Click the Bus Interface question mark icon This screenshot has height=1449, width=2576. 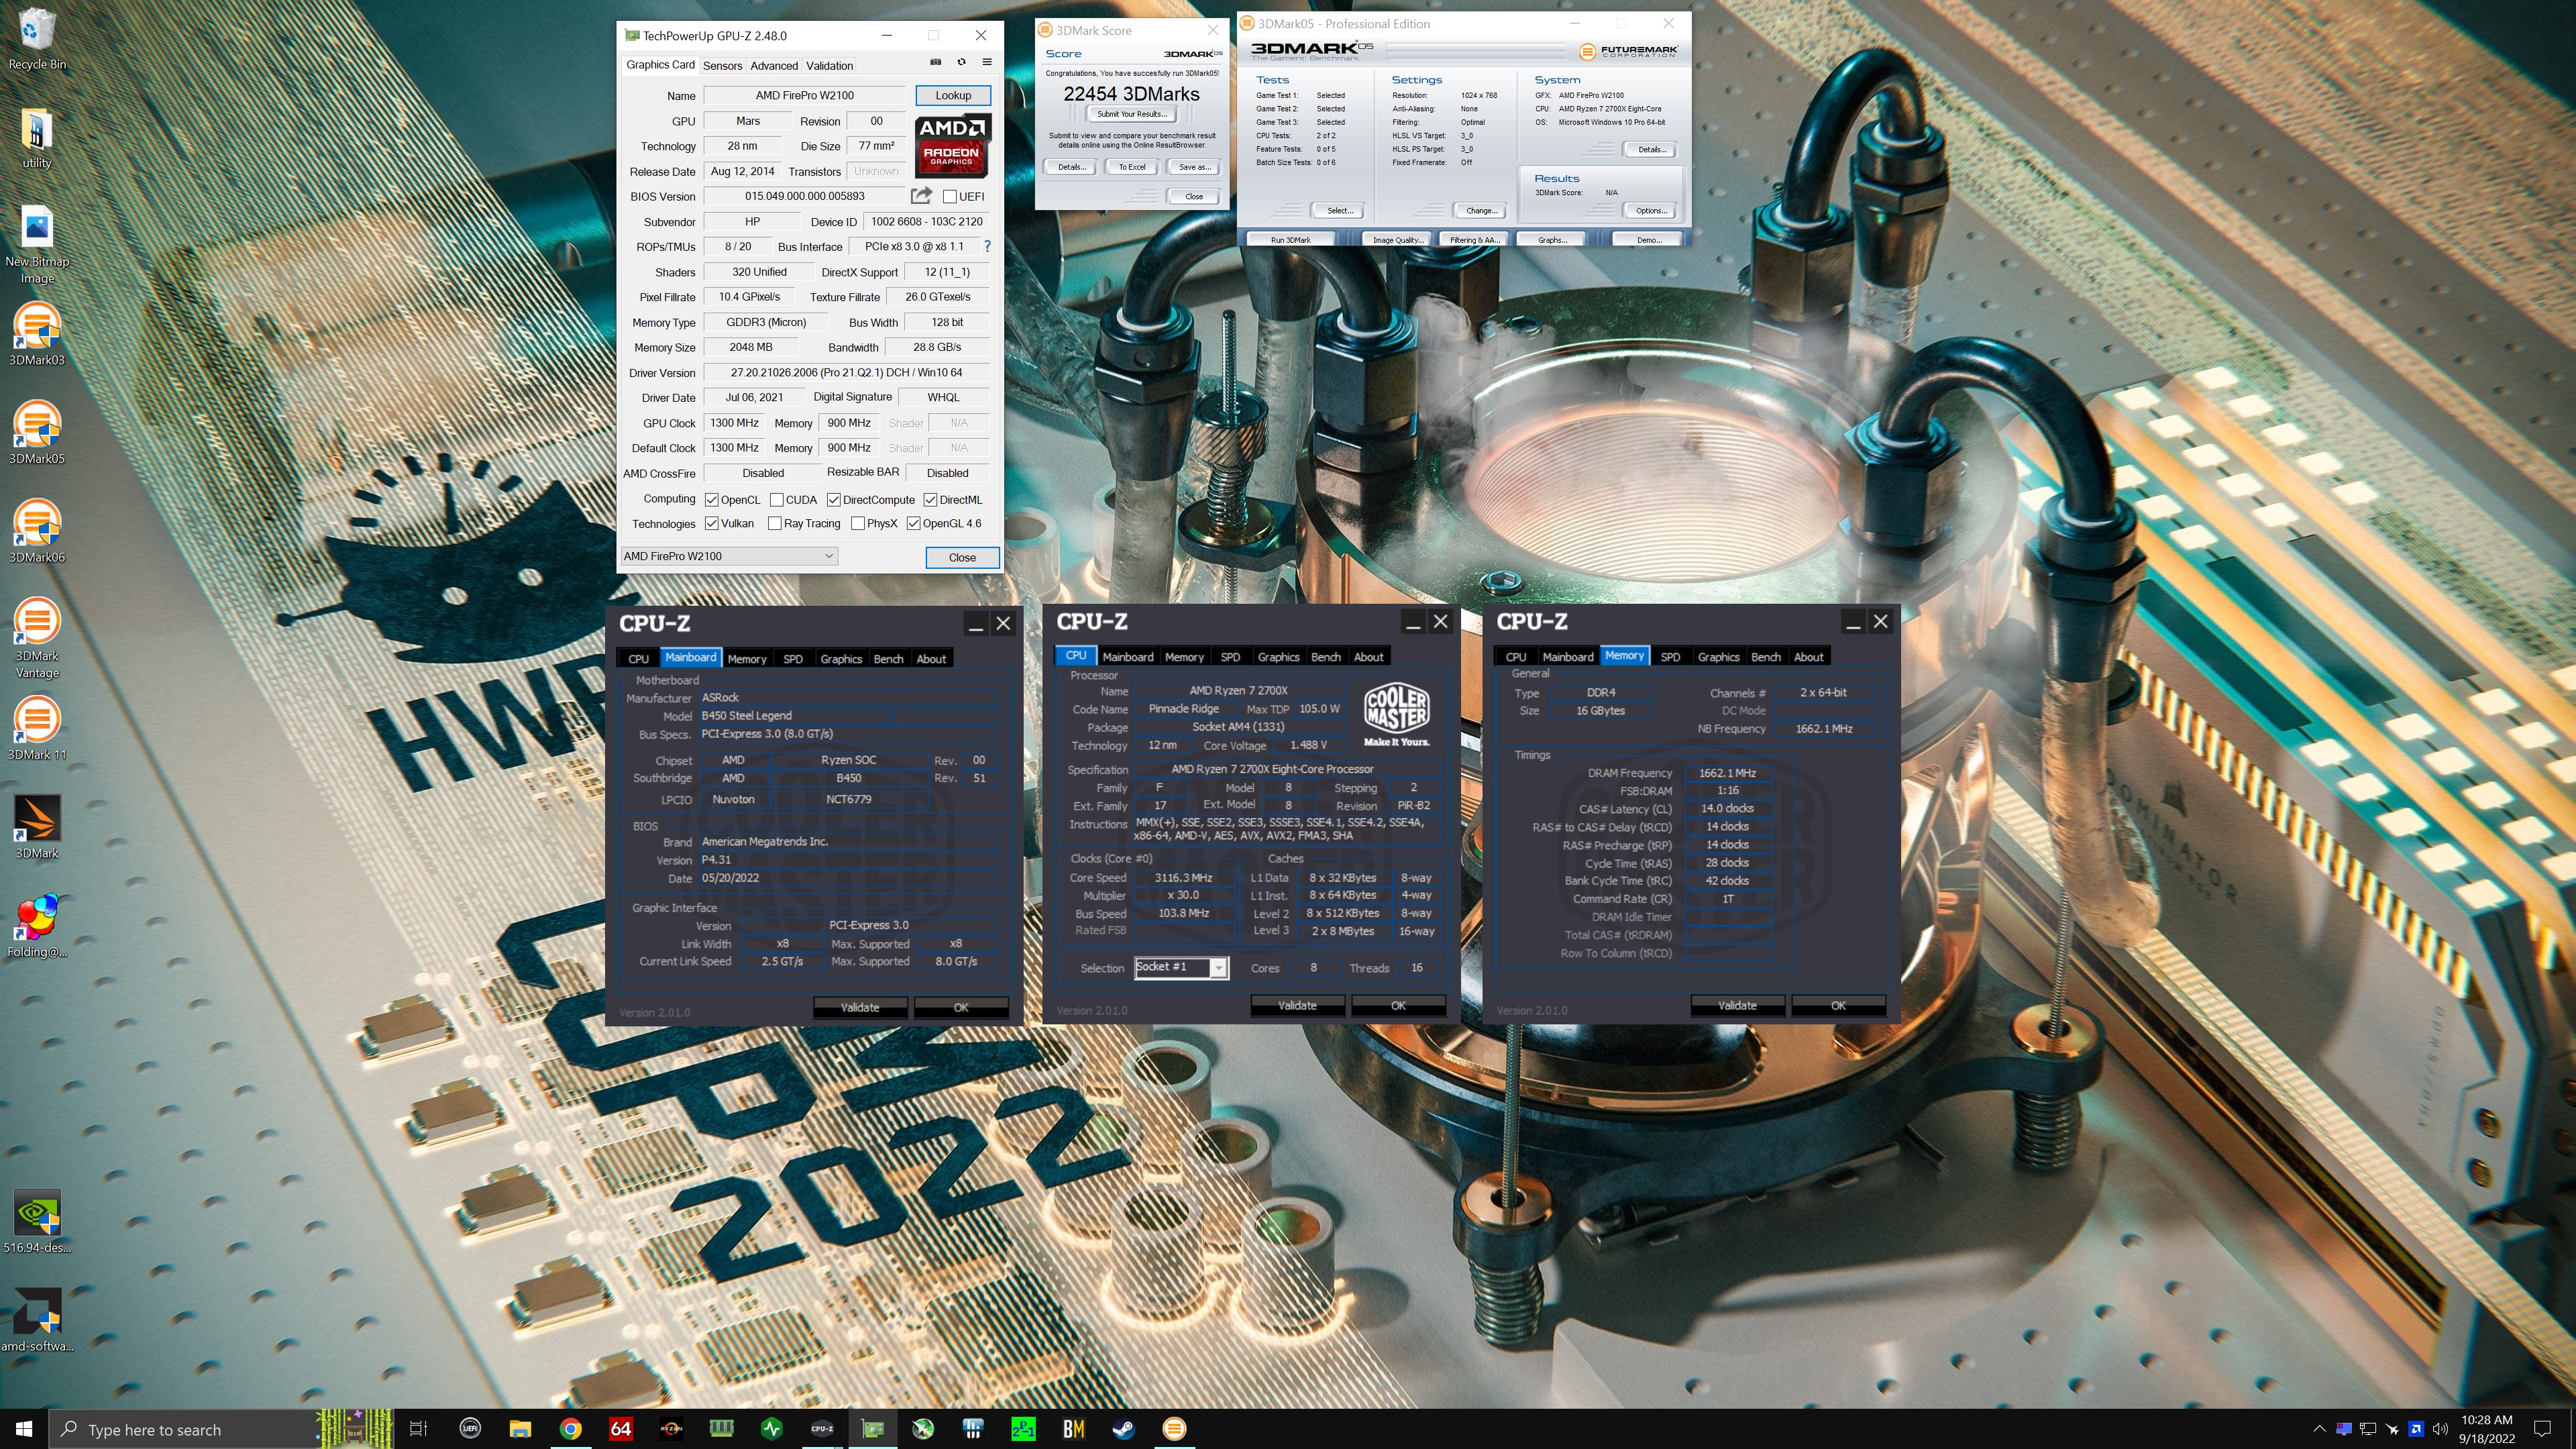point(987,246)
